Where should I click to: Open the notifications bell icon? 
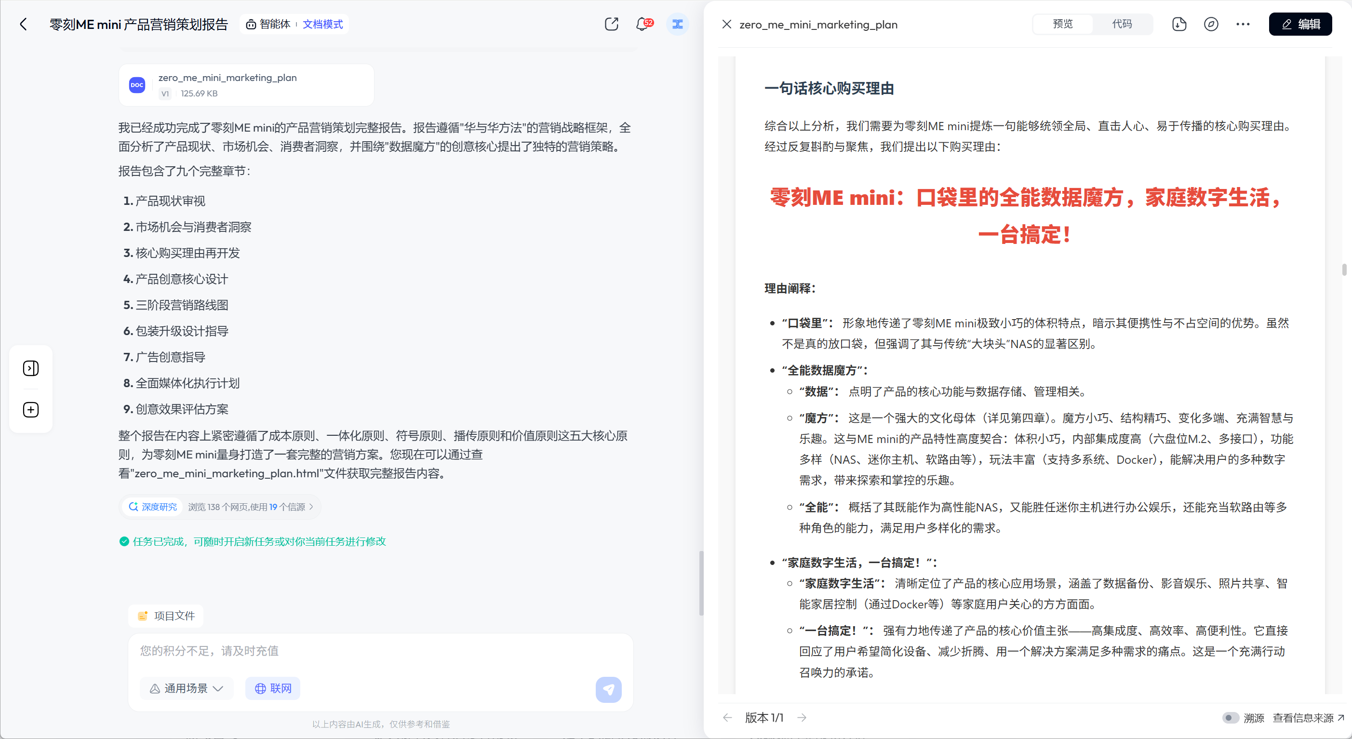click(x=642, y=24)
